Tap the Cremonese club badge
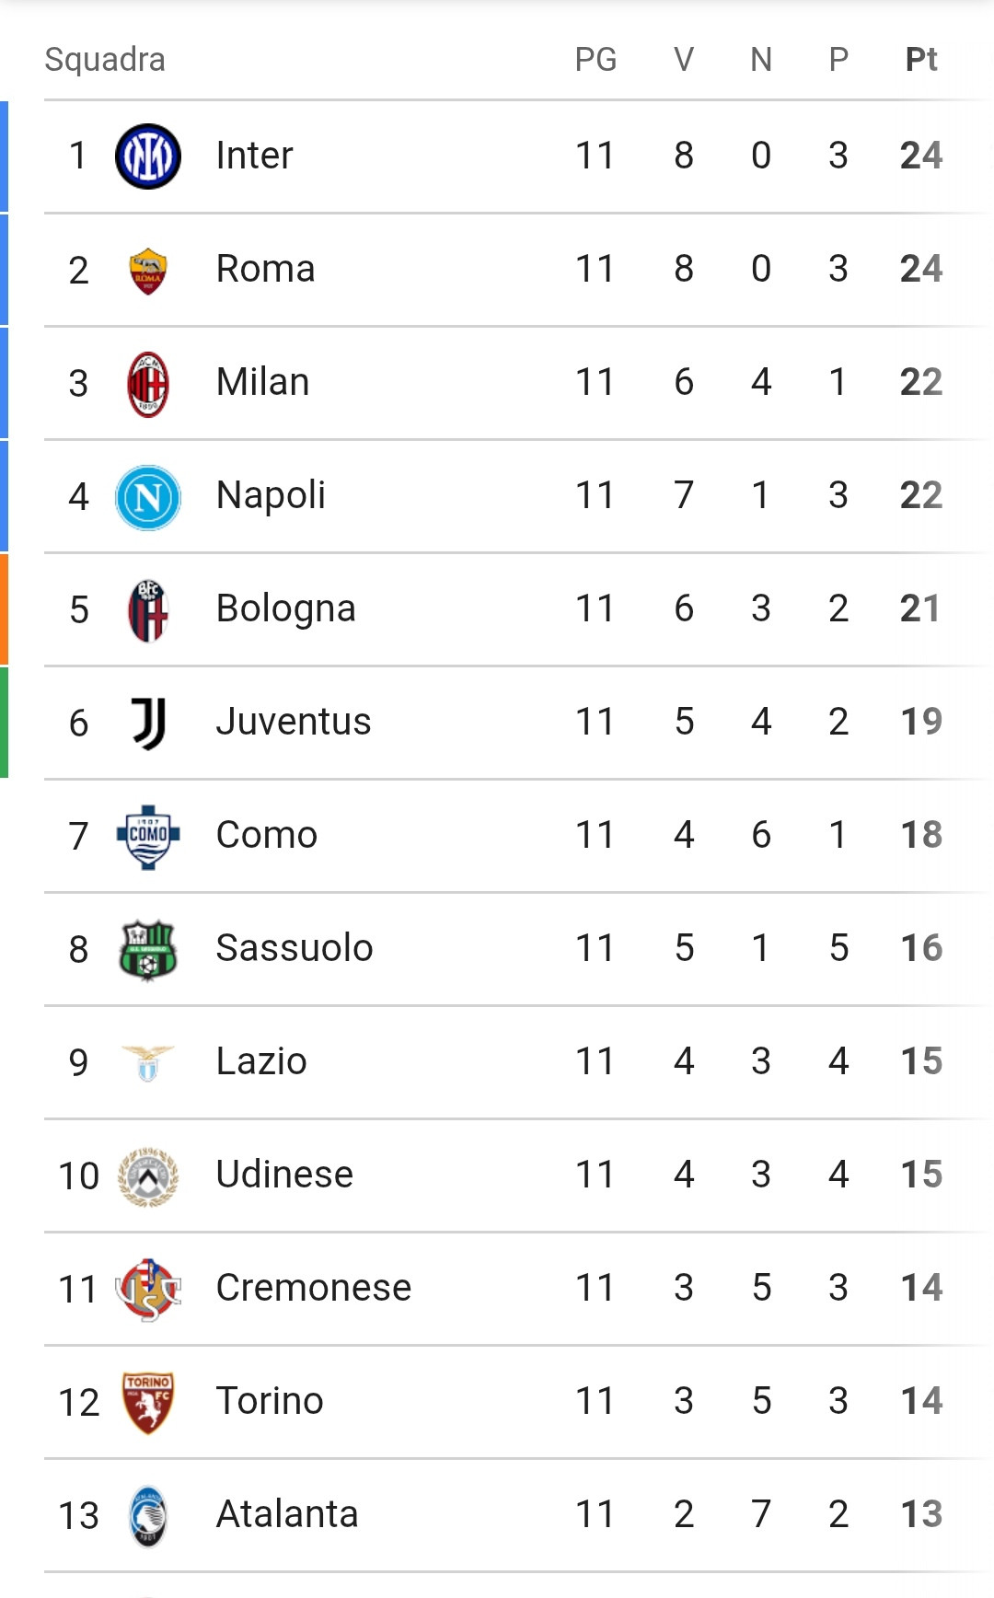The width and height of the screenshot is (994, 1598). [x=147, y=1290]
